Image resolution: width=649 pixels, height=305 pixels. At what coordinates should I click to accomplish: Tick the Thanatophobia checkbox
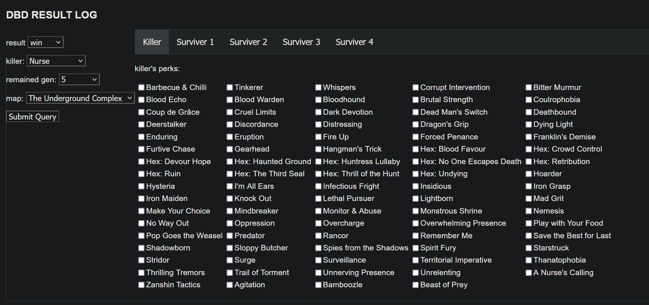coord(529,260)
